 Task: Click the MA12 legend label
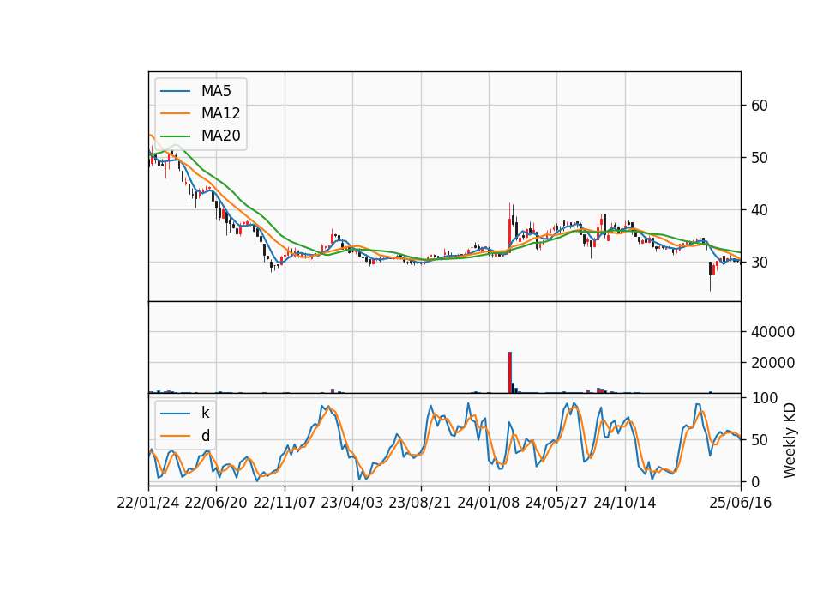coord(220,113)
